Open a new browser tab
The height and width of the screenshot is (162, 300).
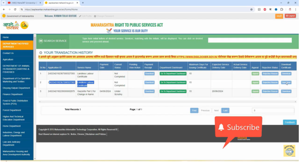(83, 3)
